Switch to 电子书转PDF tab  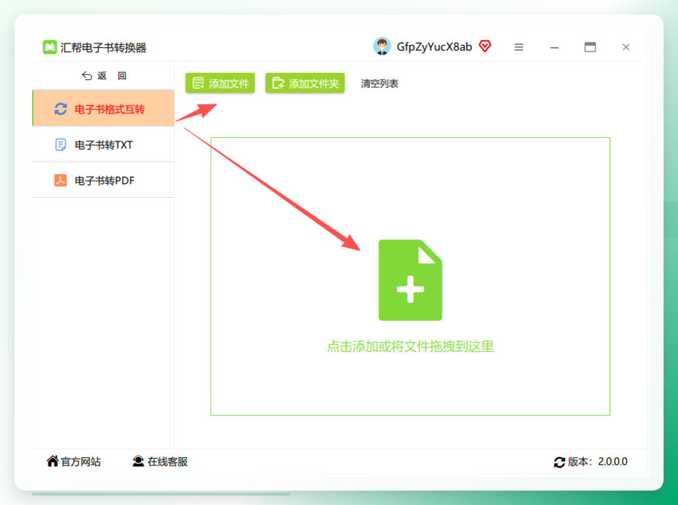click(x=104, y=180)
